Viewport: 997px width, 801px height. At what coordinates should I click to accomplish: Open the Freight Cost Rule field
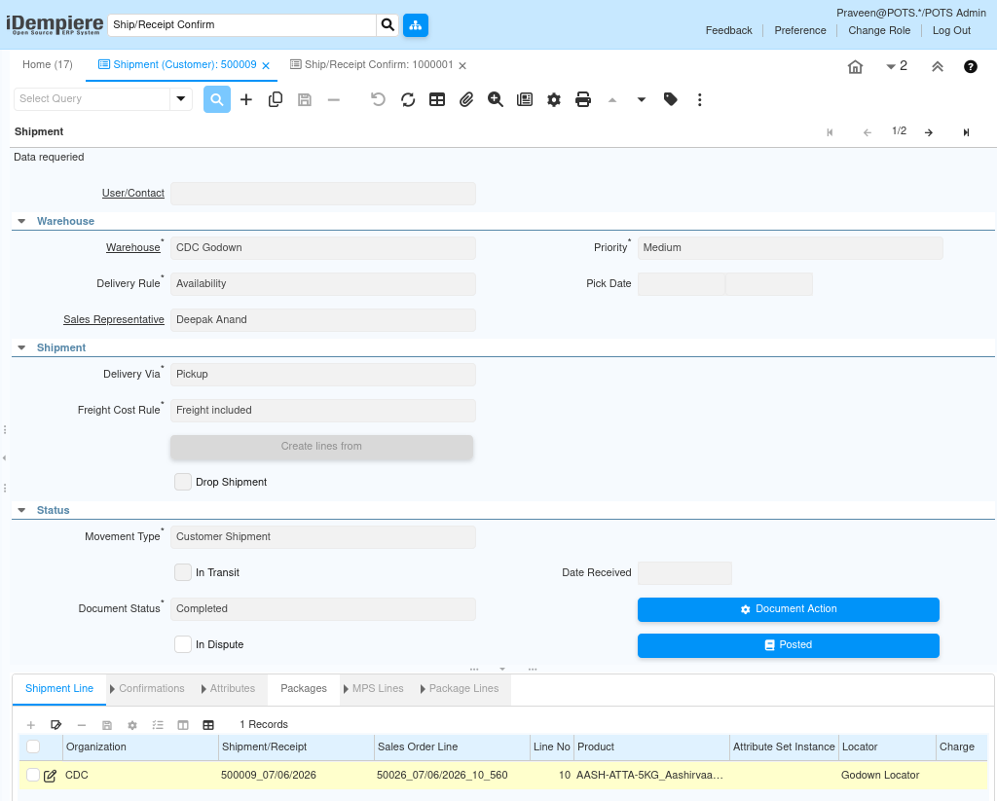323,411
